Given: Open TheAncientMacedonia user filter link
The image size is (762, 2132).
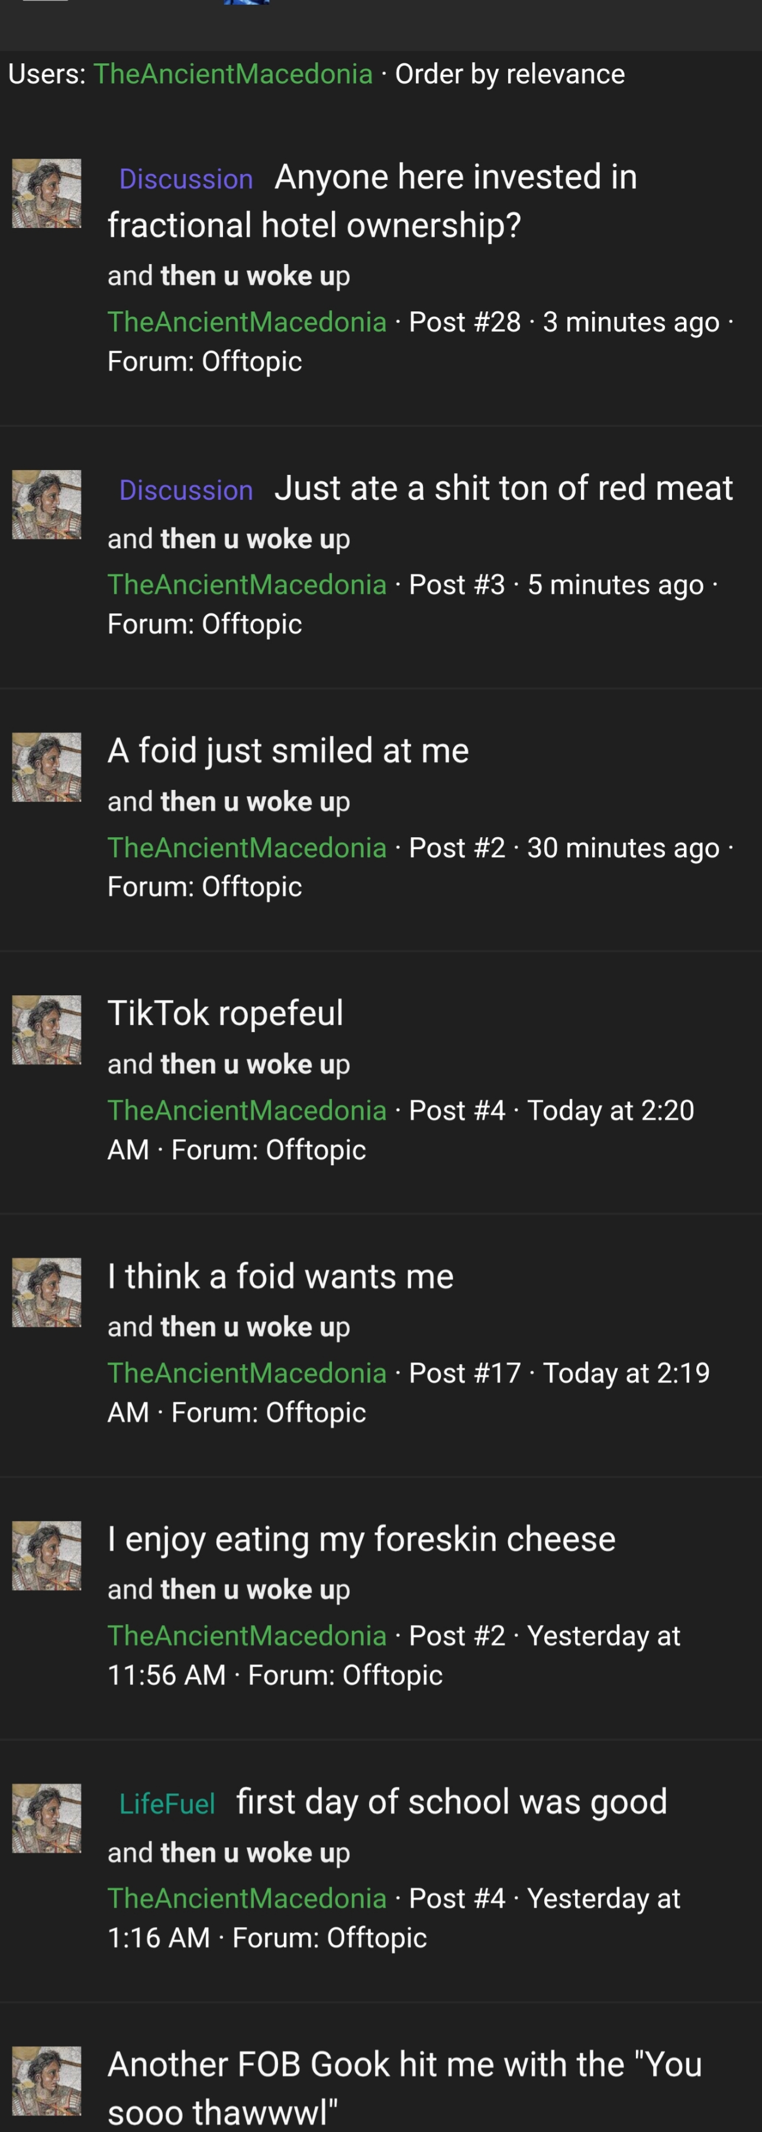Looking at the screenshot, I should click(x=233, y=73).
